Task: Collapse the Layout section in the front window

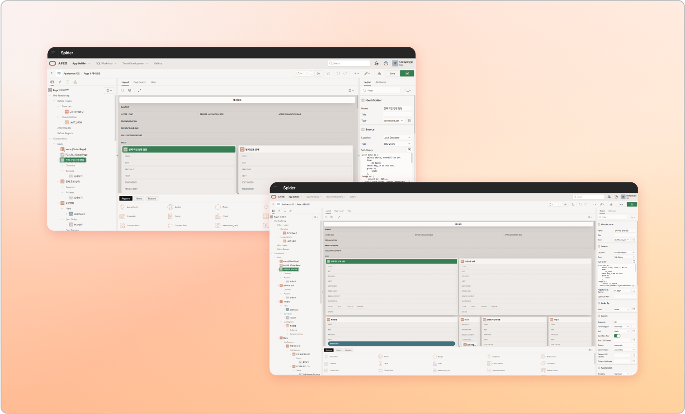Action: 599,316
